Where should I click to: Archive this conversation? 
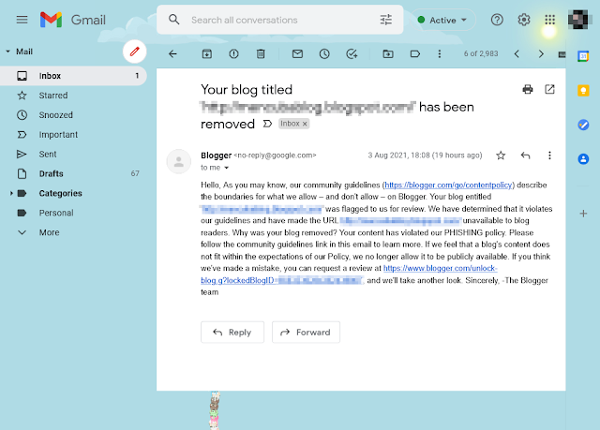pyautogui.click(x=206, y=54)
